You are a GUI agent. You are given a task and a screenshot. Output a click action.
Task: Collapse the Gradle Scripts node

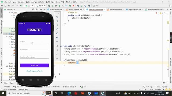pos(4,66)
